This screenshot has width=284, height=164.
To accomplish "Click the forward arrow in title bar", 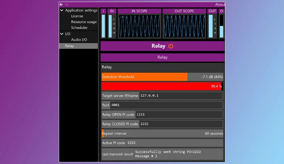I will [x=67, y=4].
